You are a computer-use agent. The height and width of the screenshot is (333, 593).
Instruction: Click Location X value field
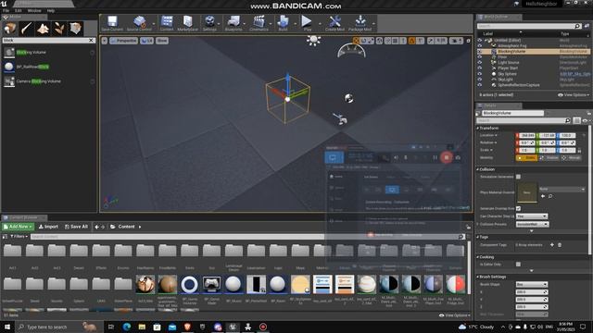527,135
